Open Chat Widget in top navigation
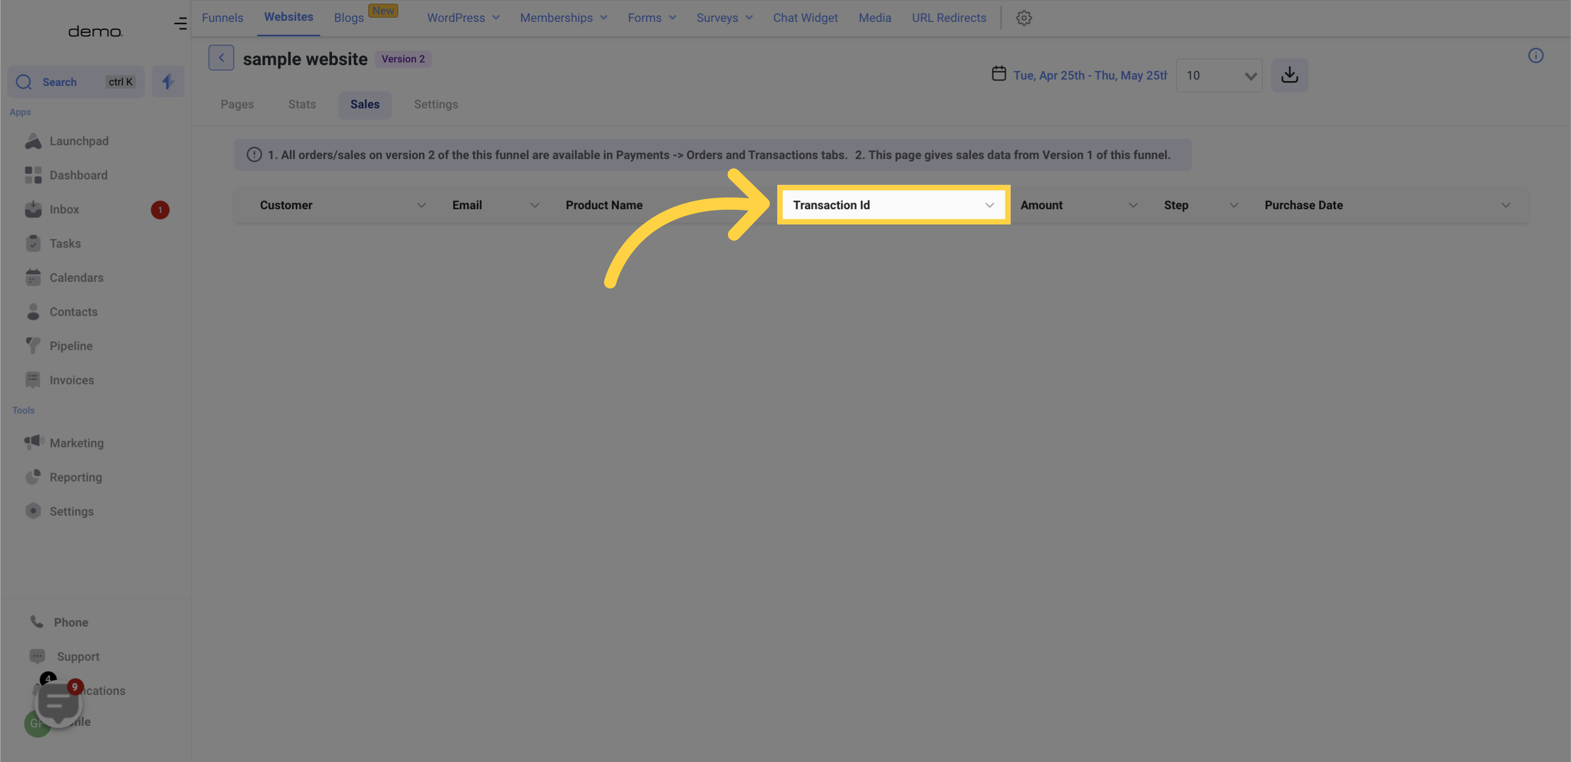The width and height of the screenshot is (1571, 762). click(x=805, y=18)
